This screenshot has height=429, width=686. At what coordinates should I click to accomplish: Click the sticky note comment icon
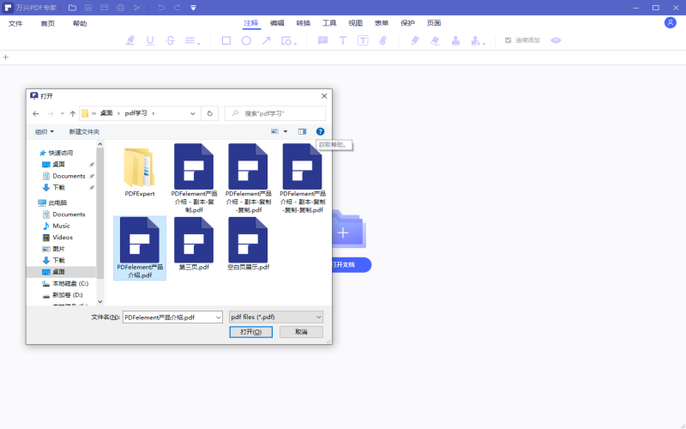point(323,40)
